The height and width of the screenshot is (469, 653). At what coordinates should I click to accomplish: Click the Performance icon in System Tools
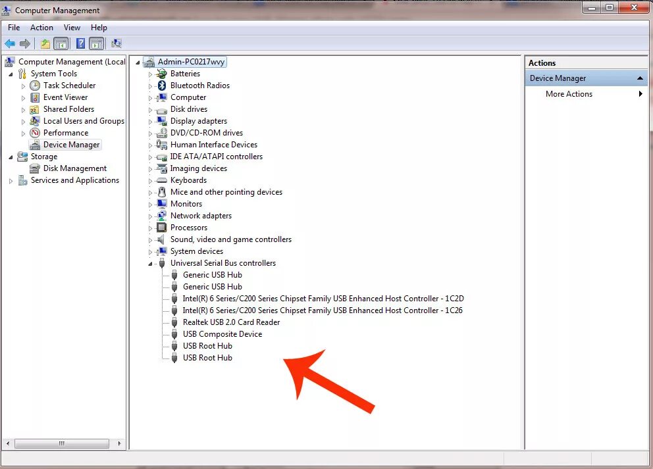point(35,133)
